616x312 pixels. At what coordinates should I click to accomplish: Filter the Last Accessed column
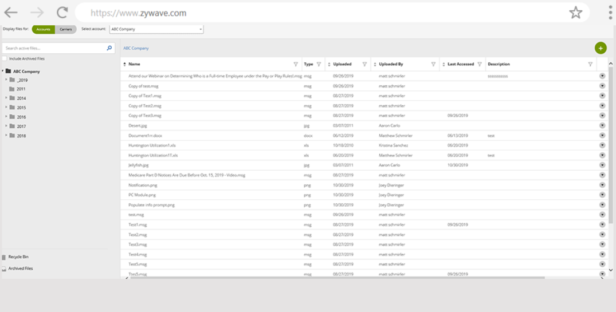click(480, 64)
